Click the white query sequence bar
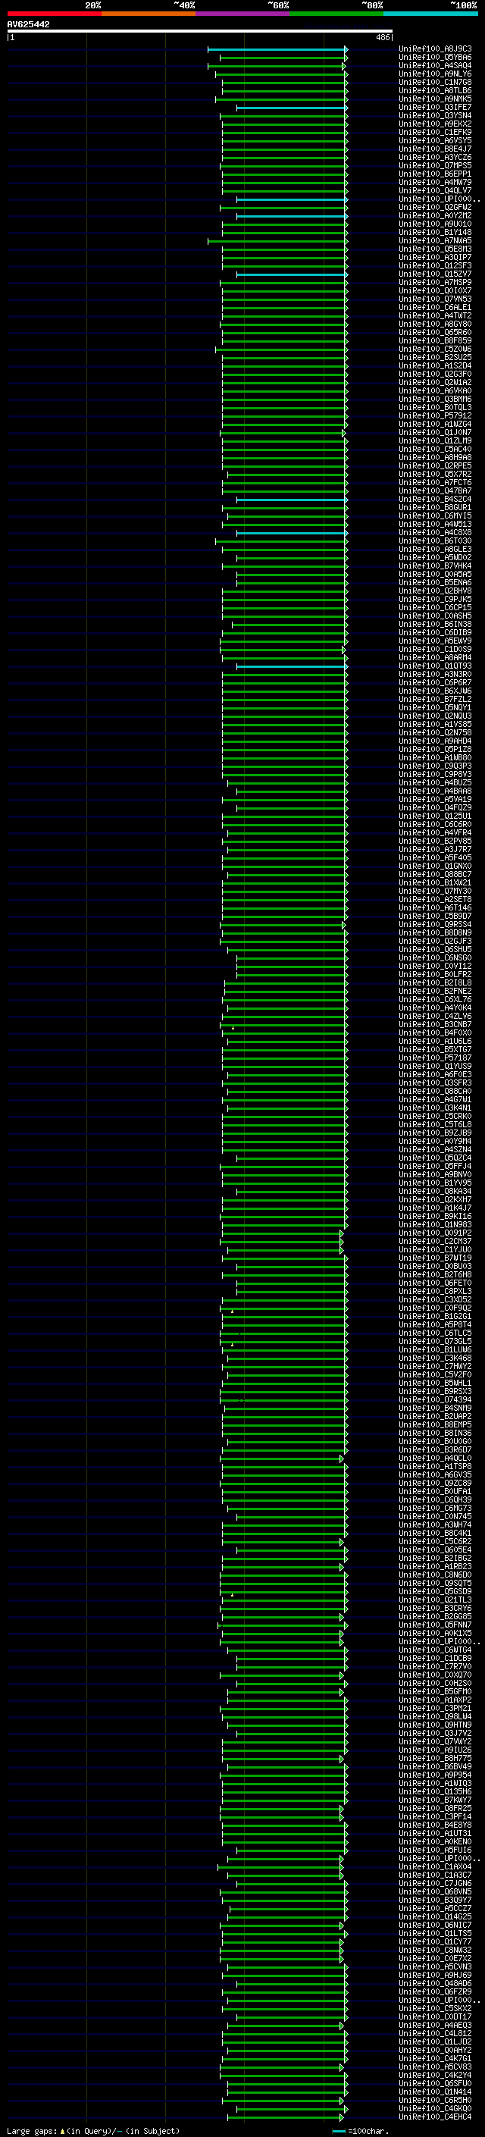The height and width of the screenshot is (2137, 485). pyautogui.click(x=200, y=30)
